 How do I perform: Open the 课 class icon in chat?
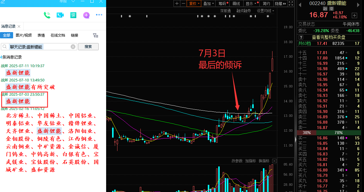(x=73, y=15)
